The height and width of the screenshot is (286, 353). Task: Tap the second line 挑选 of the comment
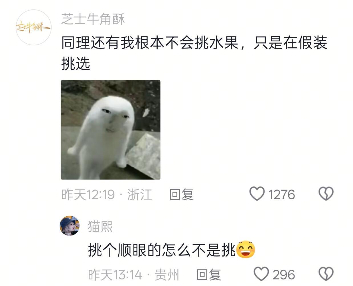tap(76, 63)
